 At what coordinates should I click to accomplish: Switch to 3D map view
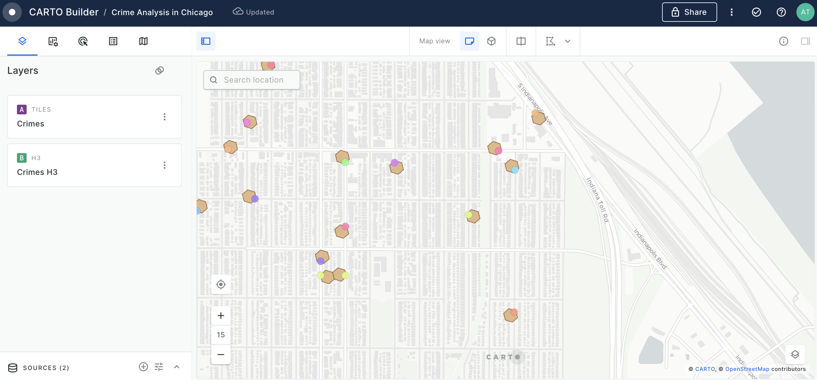coord(491,41)
